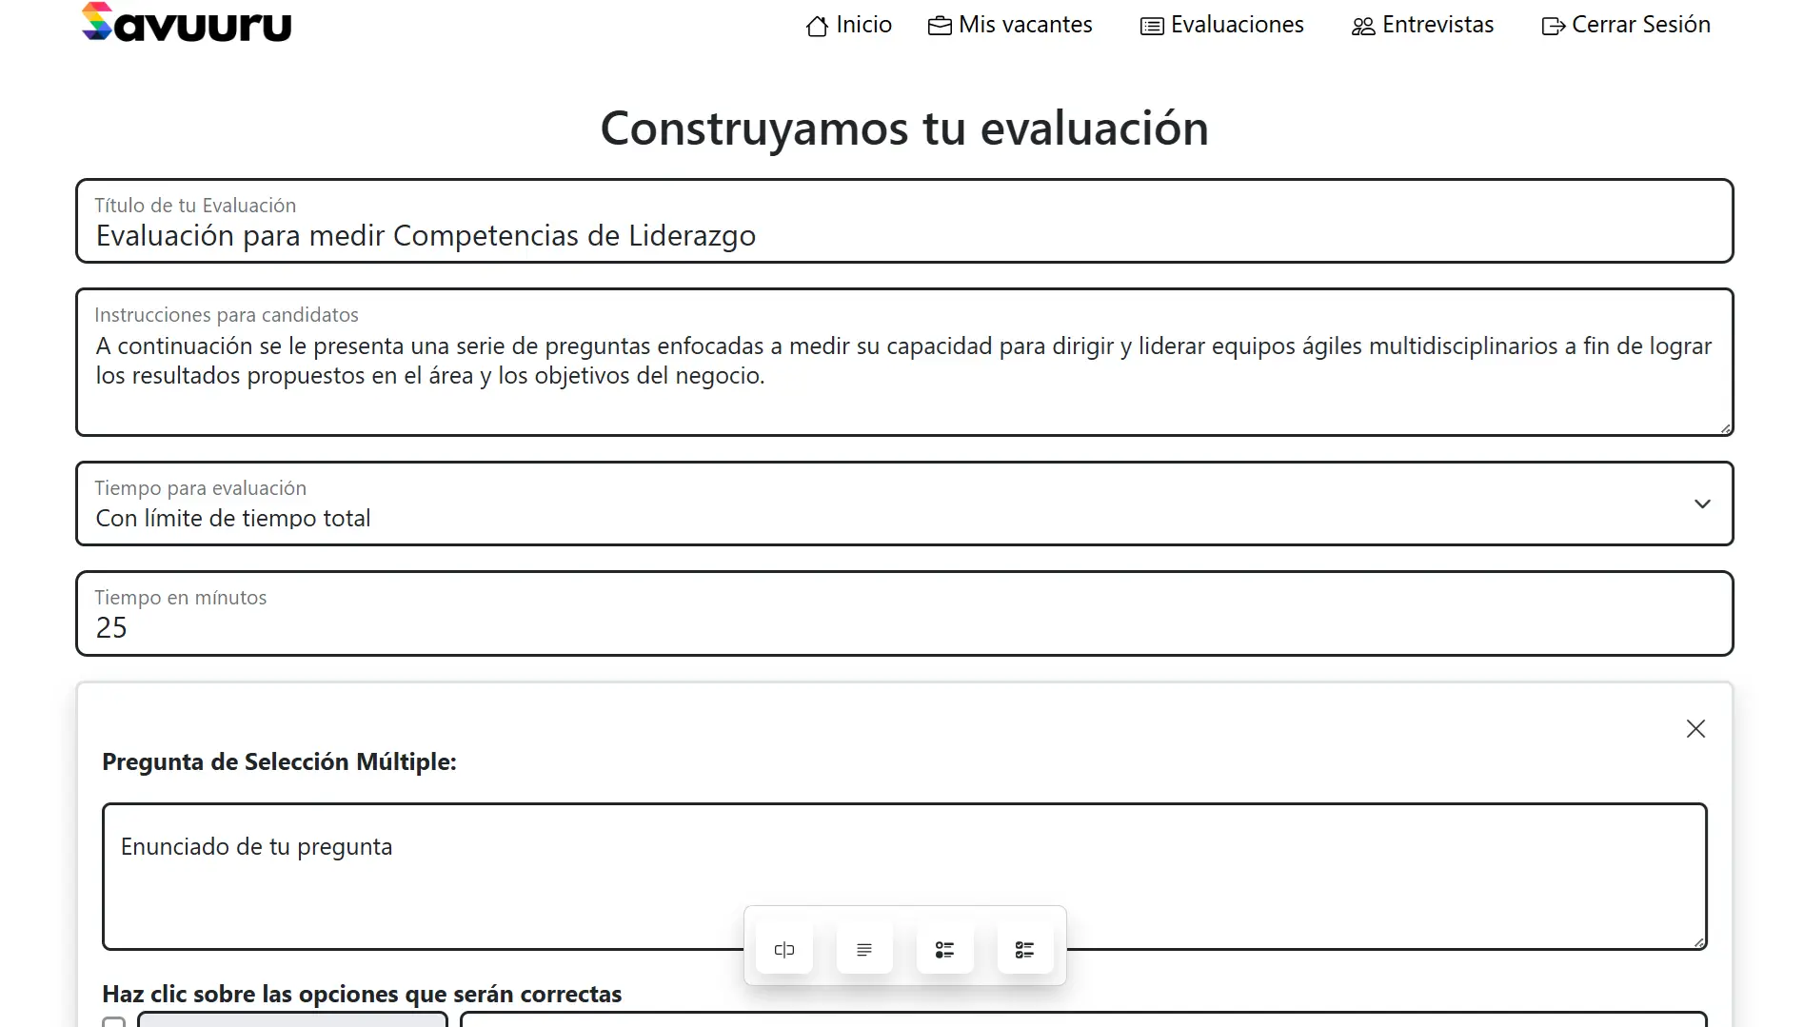Select the multiple-checkbox question type icon
This screenshot has height=1027, width=1803.
click(1025, 948)
